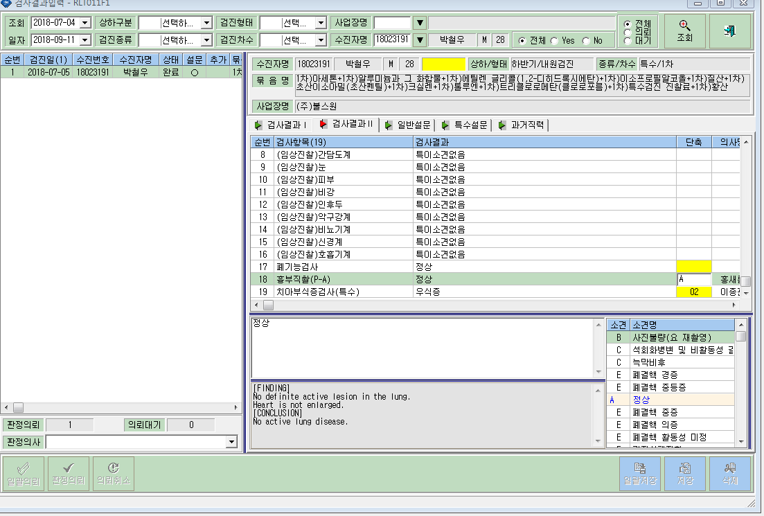Expand the 검진형태 combo box

321,23
